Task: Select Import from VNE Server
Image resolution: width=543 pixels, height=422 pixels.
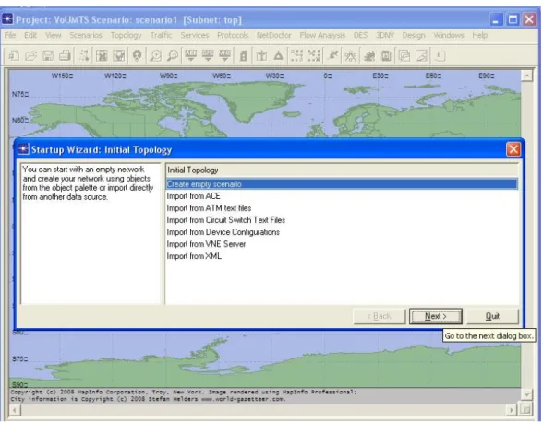Action: [x=206, y=244]
